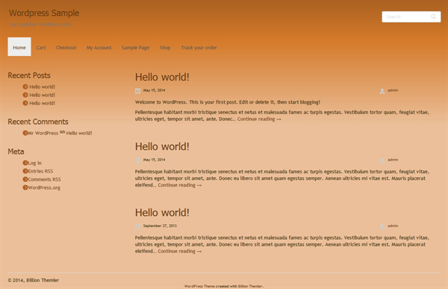Click Continue reading on September 27 post
The height and width of the screenshot is (289, 448).
pyautogui.click(x=180, y=251)
